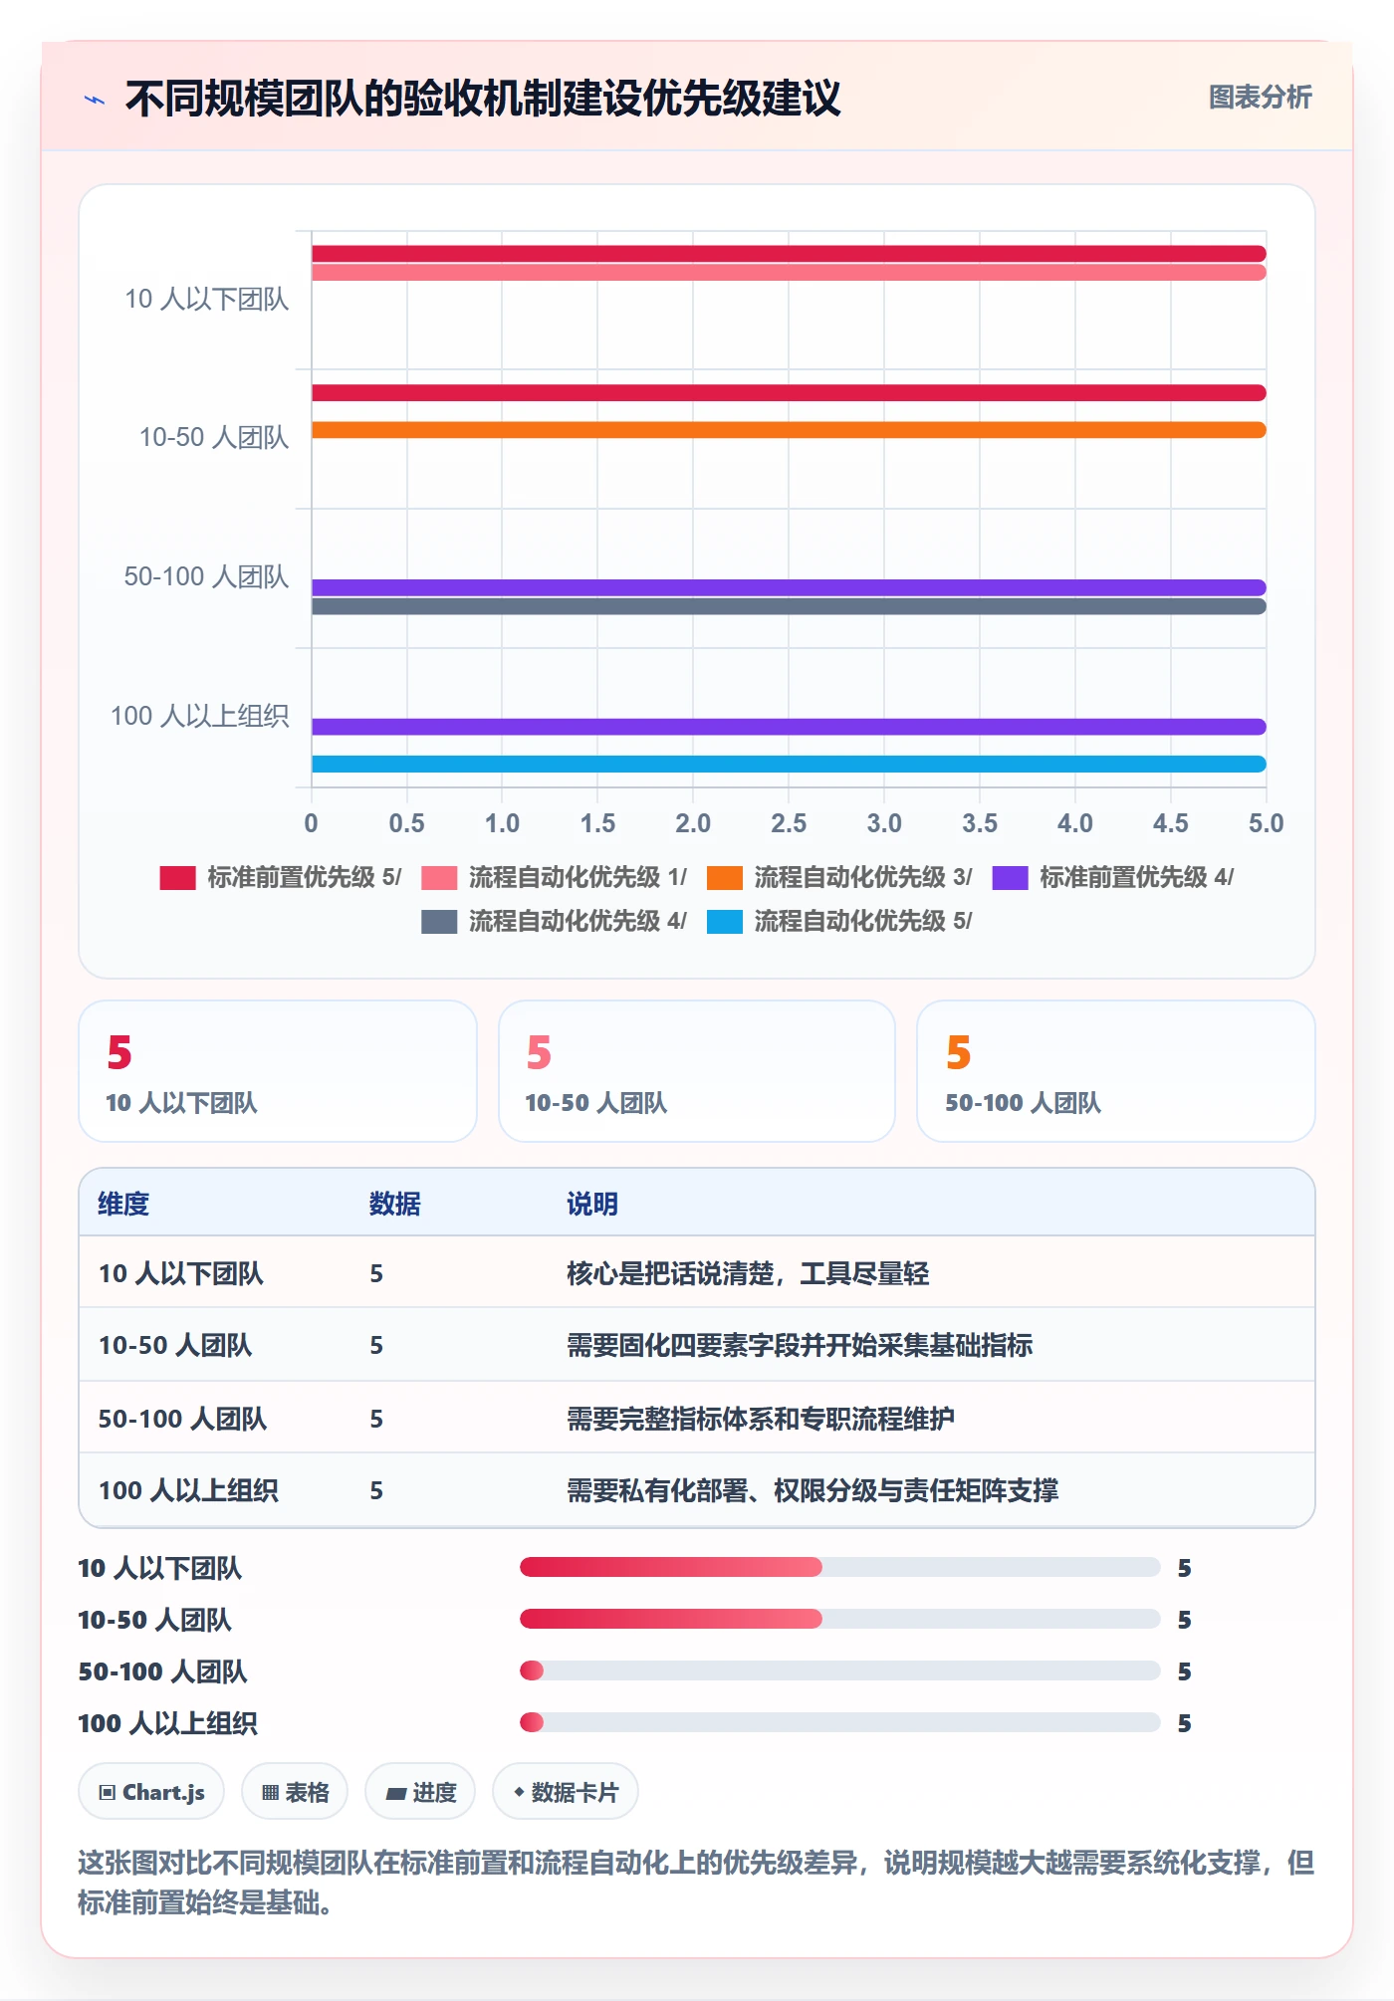Image resolution: width=1394 pixels, height=2001 pixels.
Task: Select the cell 核心是把话说清楚，工具尽量轻
Action: (x=748, y=1273)
